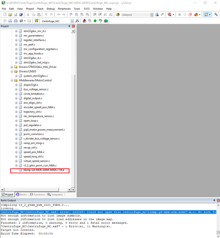Open the Flash menu

click(x=41, y=9)
